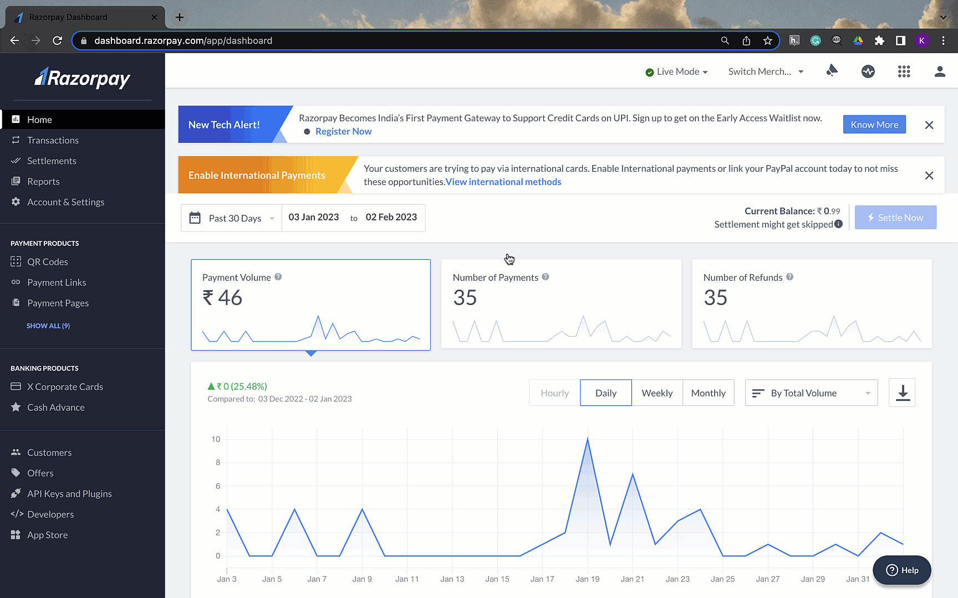Open Reports in the sidebar
This screenshot has height=598, width=958.
[x=83, y=181]
